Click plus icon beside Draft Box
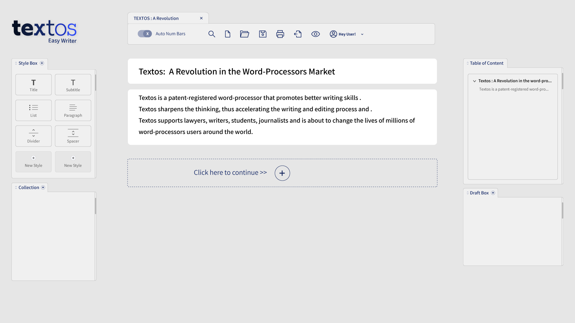Screen dimensions: 575x323 pos(493,193)
